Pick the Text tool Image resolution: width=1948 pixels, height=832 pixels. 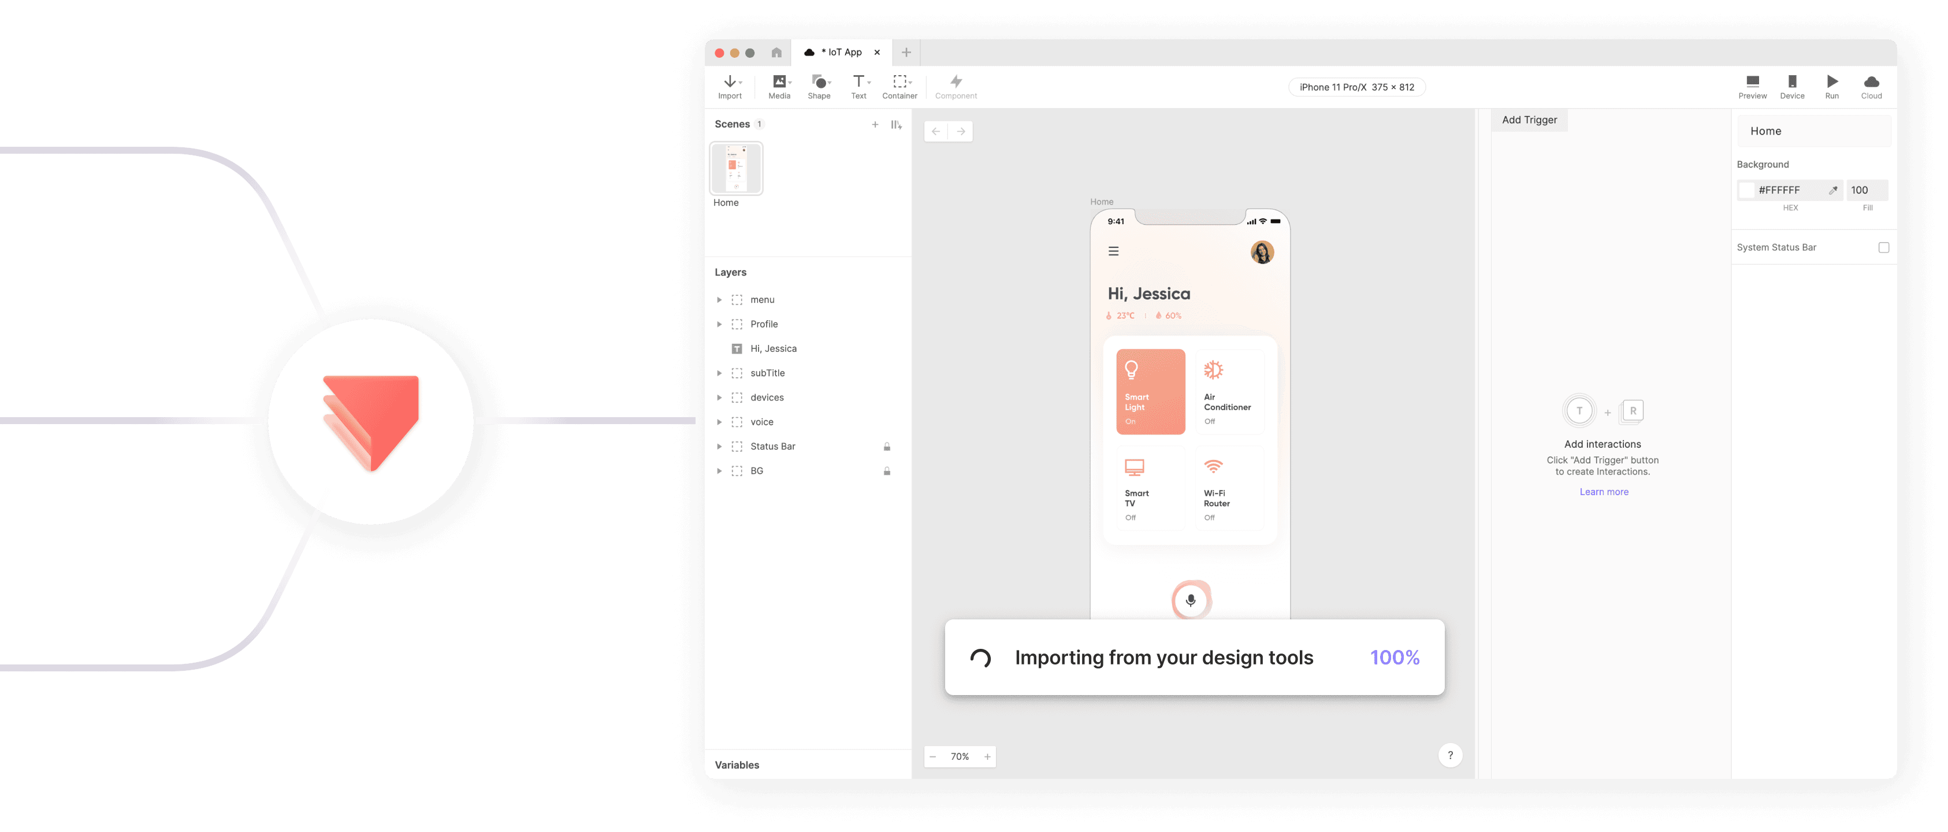pos(858,81)
